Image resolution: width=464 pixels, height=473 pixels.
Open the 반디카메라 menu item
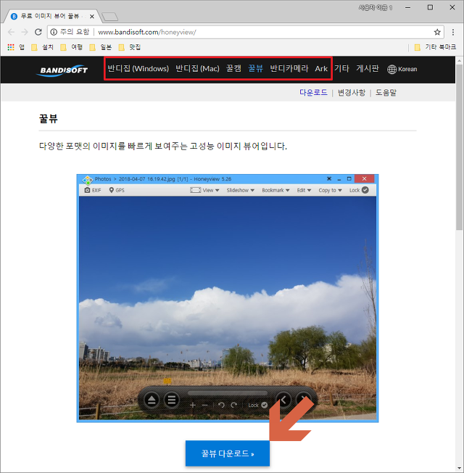[x=289, y=69]
